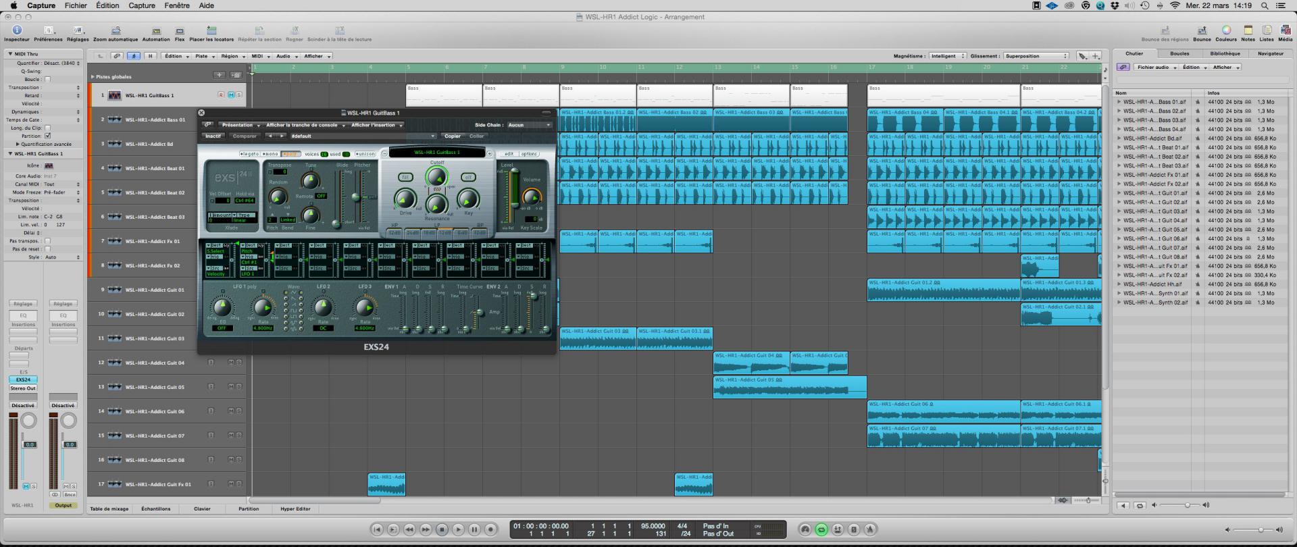Viewport: 1297px width, 547px height.
Task: Toggle the Boucle checkbox in inspector
Action: pyautogui.click(x=47, y=79)
